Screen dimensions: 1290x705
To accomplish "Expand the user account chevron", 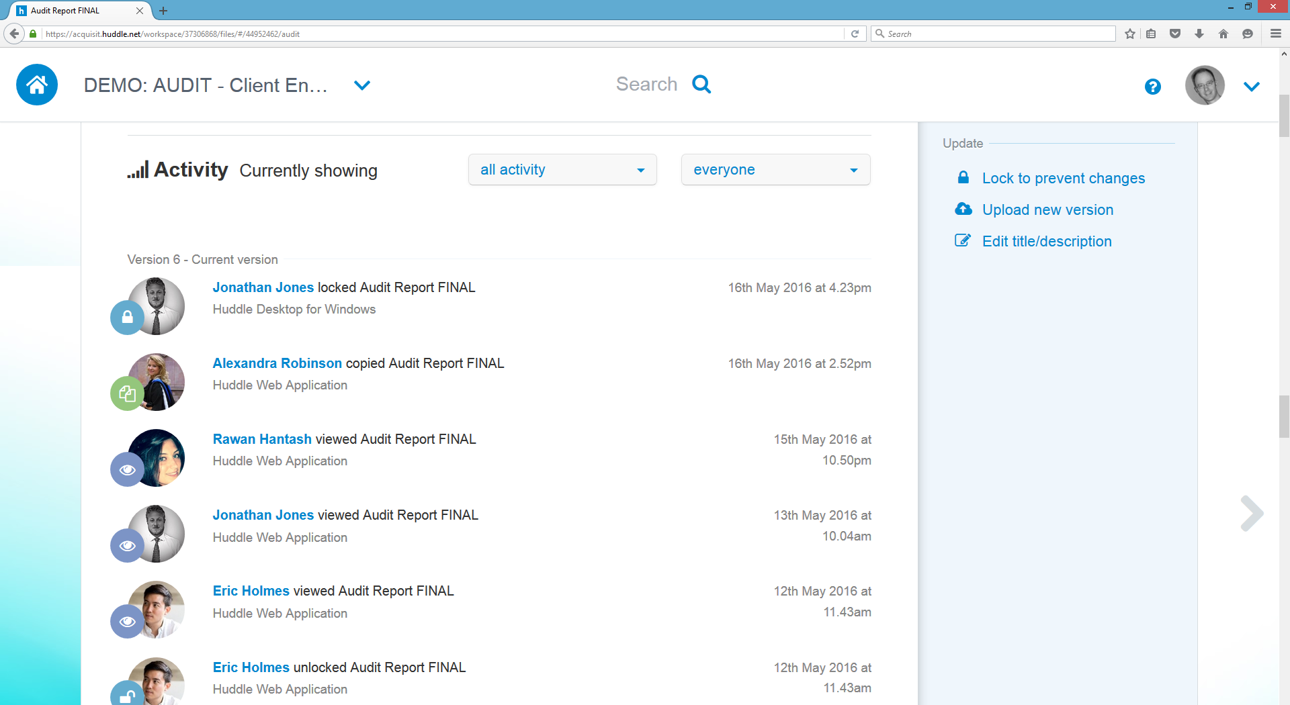I will tap(1252, 87).
